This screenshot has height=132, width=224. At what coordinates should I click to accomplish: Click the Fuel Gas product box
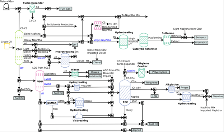65,9
